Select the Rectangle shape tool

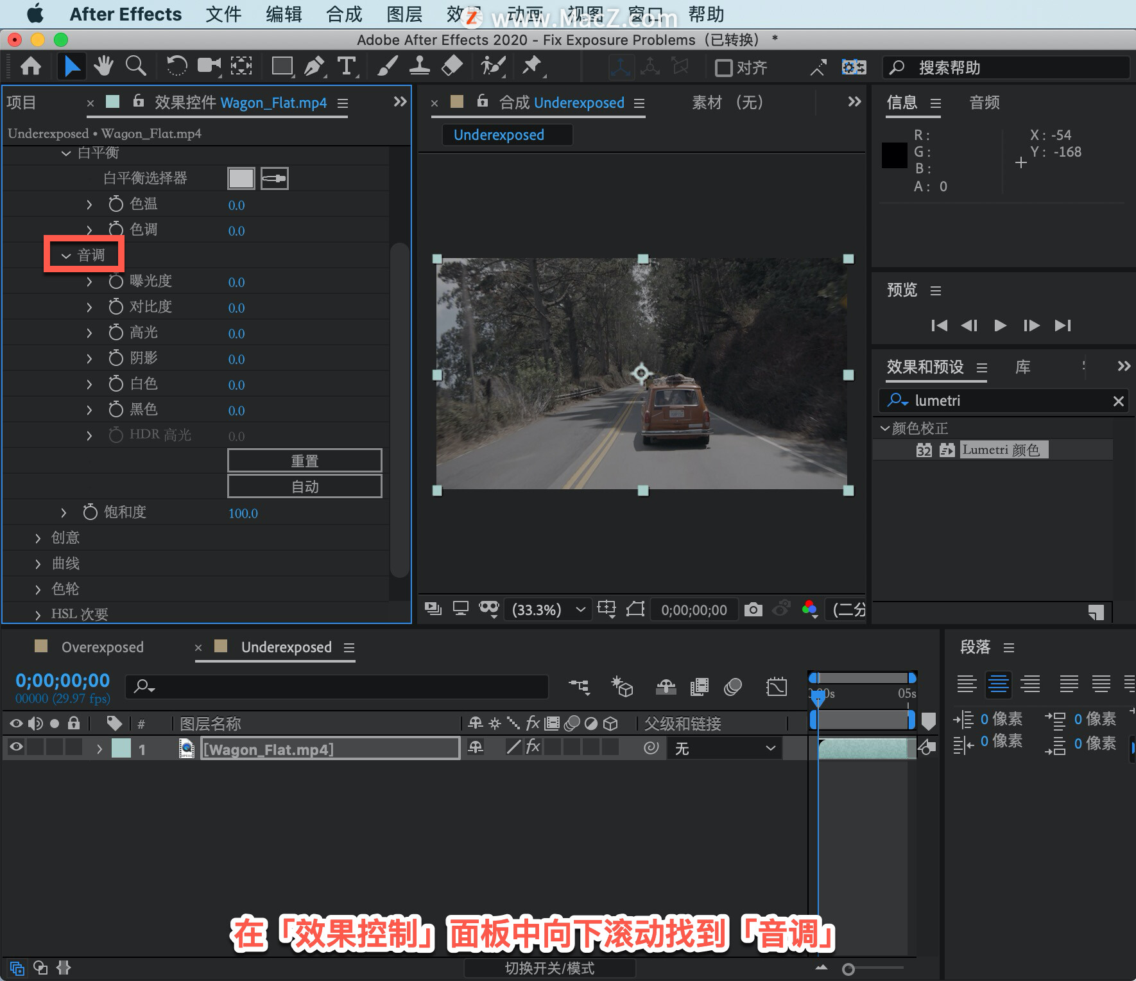282,66
